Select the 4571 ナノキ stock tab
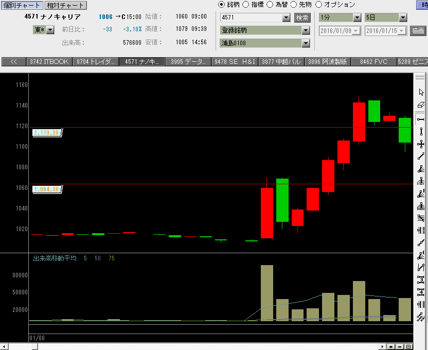 (142, 62)
